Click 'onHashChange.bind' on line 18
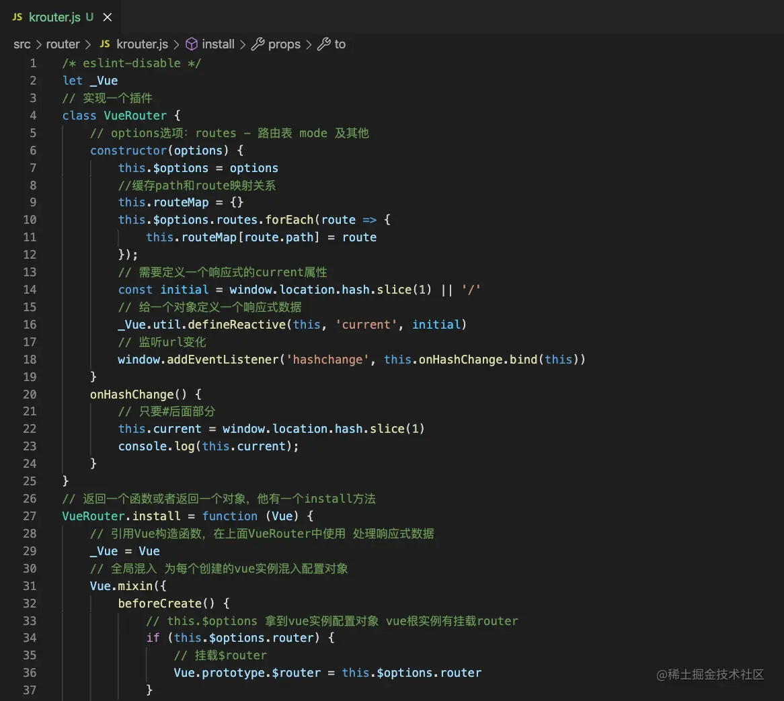 coord(478,360)
